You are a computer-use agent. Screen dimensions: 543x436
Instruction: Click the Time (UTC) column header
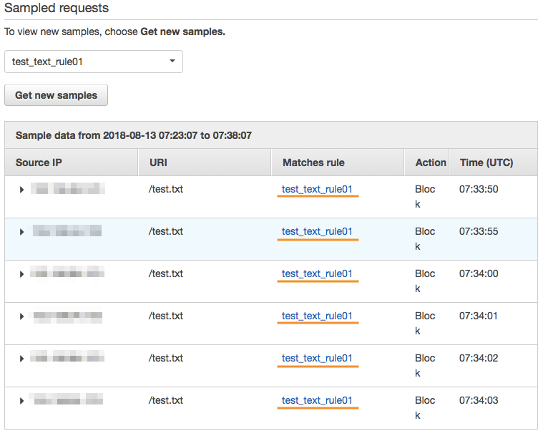pyautogui.click(x=486, y=163)
